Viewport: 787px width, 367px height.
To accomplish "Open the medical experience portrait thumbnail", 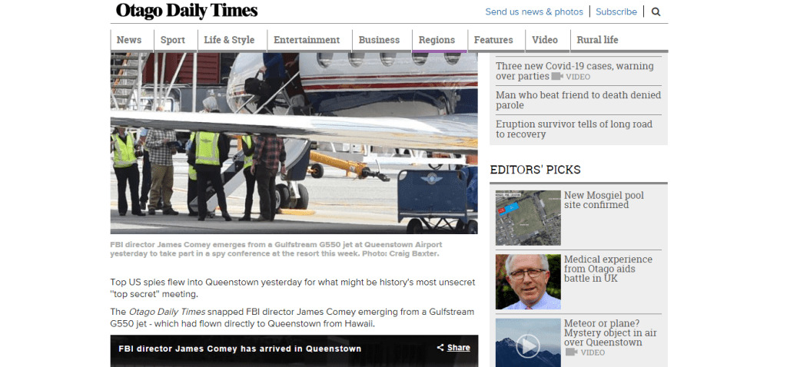I will pyautogui.click(x=528, y=281).
